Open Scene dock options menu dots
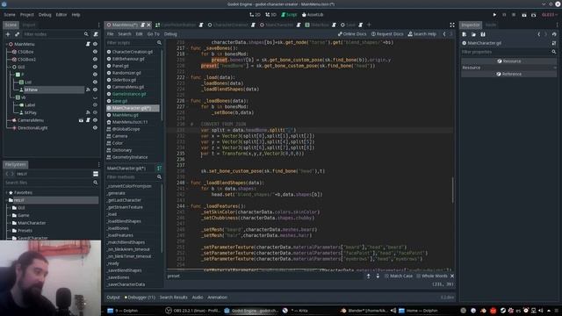The image size is (562, 316). (99, 25)
